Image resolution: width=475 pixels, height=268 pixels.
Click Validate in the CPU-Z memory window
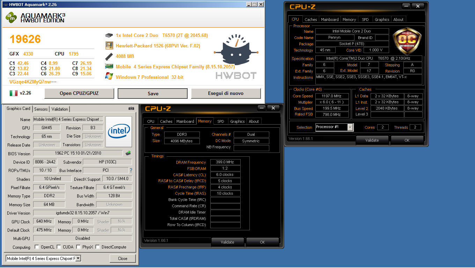pos(228,242)
